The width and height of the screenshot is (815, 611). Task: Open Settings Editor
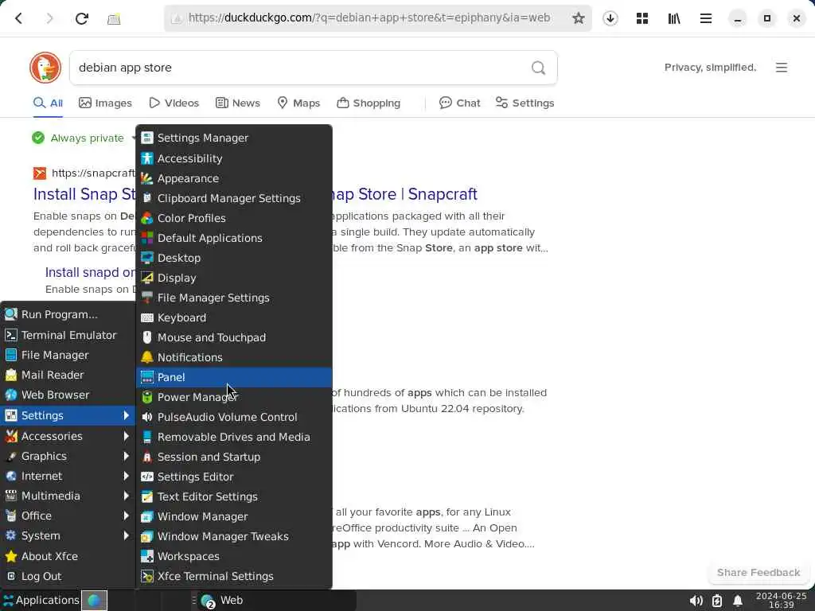pos(234,477)
